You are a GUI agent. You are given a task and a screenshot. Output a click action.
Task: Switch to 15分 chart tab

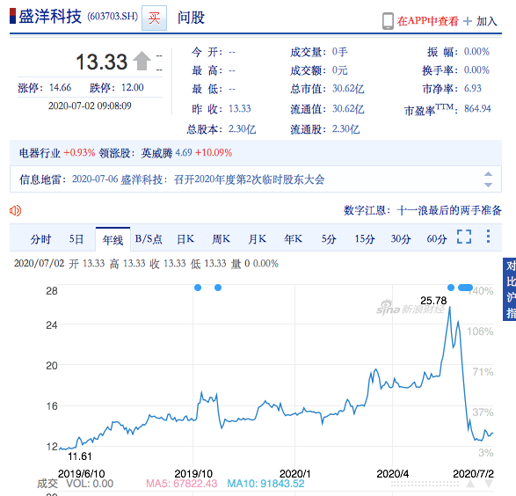click(365, 239)
